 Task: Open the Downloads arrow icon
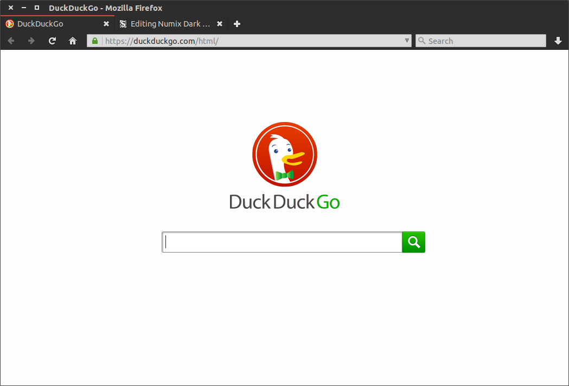[x=558, y=41]
